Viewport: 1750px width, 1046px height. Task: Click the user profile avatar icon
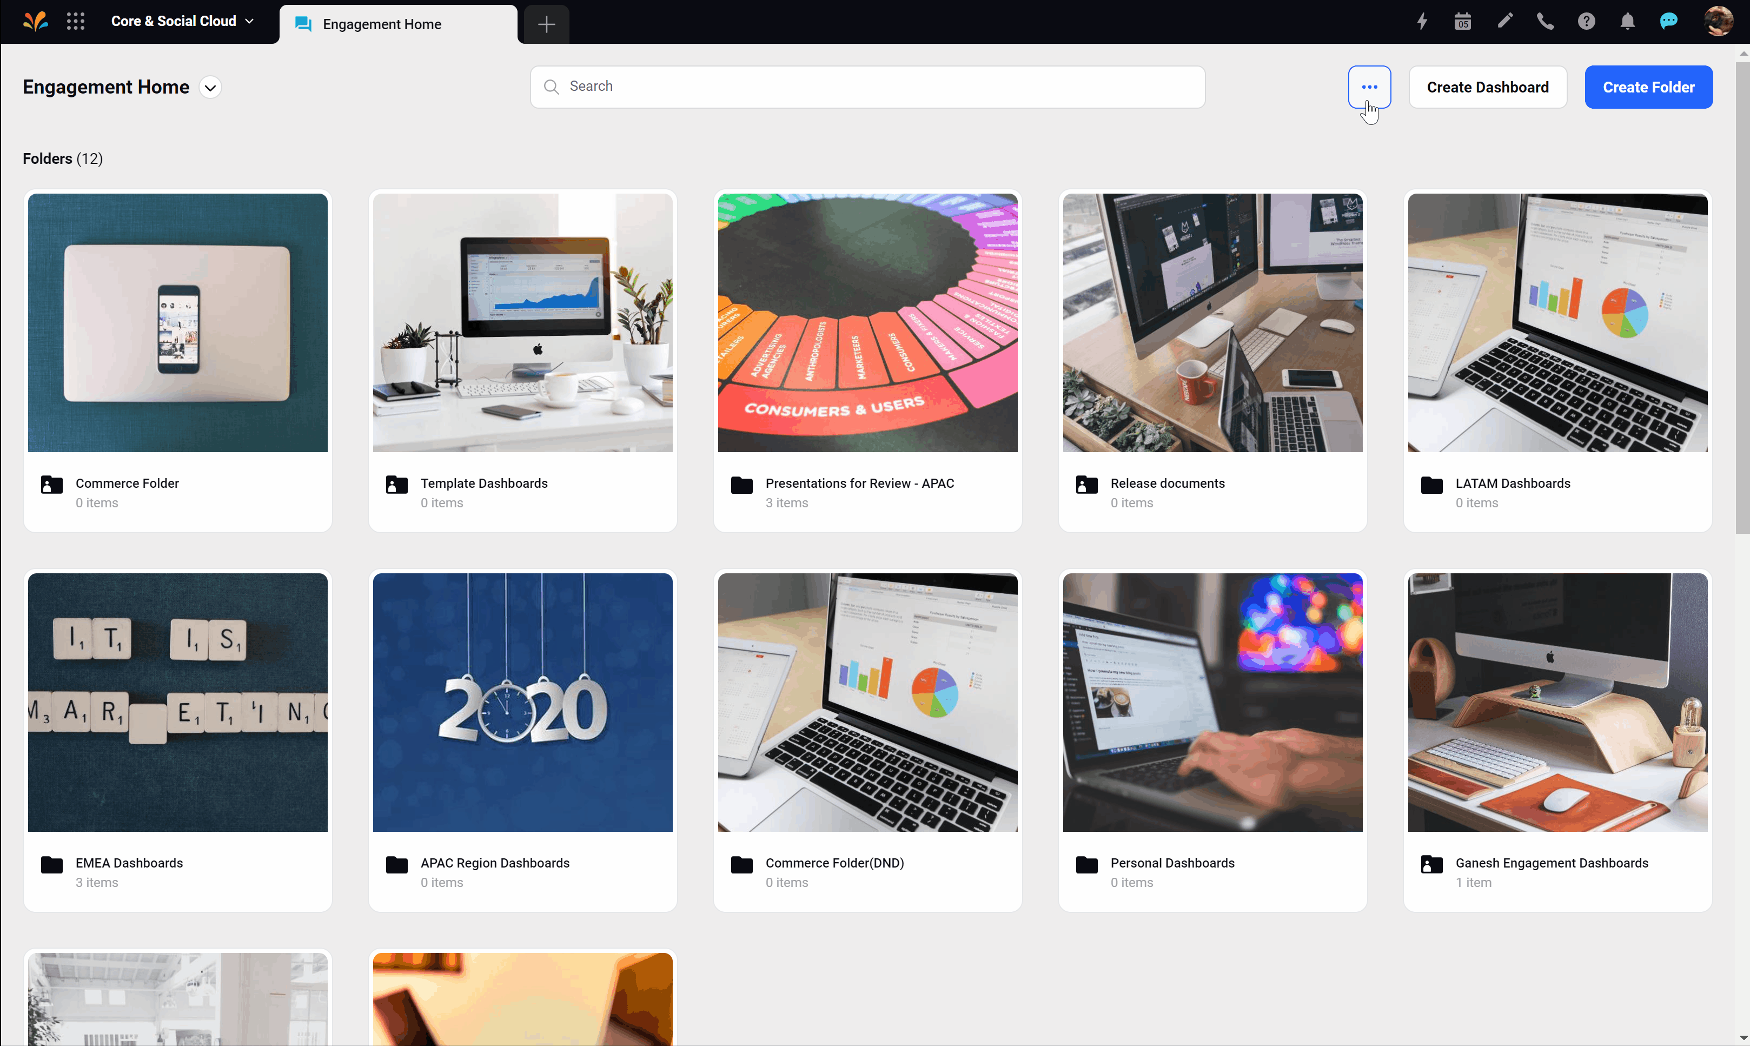(x=1721, y=22)
